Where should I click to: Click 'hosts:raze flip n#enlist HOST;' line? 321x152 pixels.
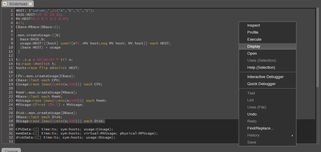coord(47,68)
